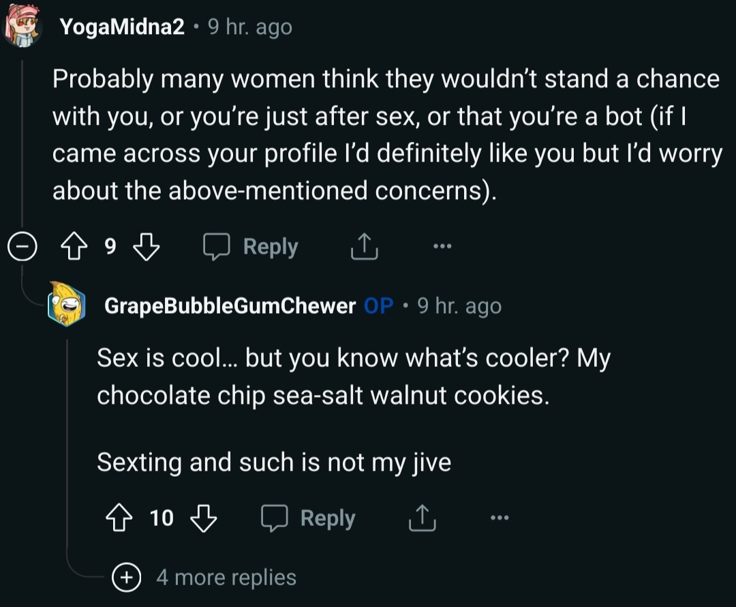Click the OP badge next to GrapeBubbleGumChewer
This screenshot has height=607, width=736.
pos(378,306)
